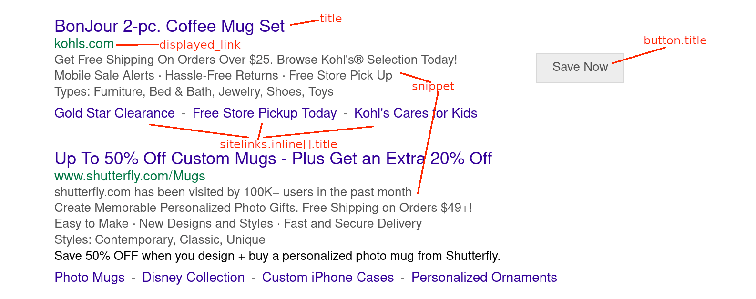Select the Free Store Pickup Today sitelink
The image size is (756, 299).
(265, 113)
